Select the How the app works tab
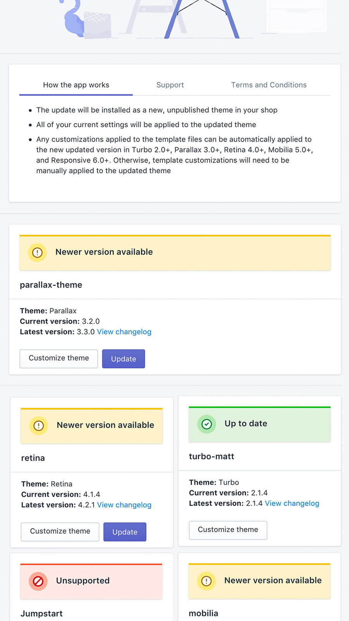This screenshot has width=349, height=621. click(x=76, y=85)
